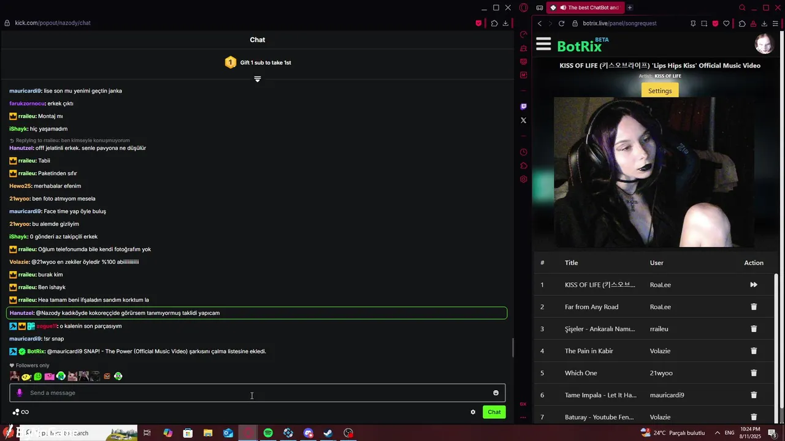Add BotRix page to bookmarks heart

click(x=726, y=23)
